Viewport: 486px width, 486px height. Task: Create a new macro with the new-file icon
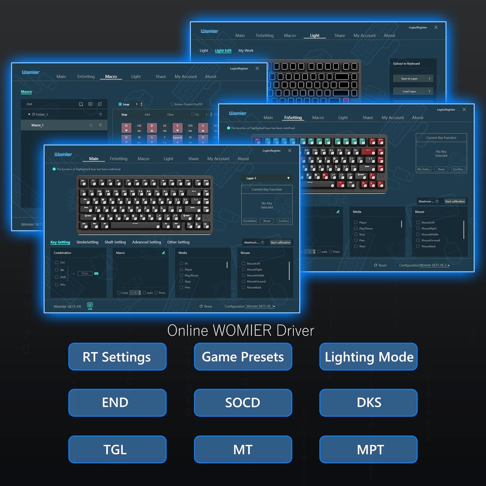click(x=81, y=104)
